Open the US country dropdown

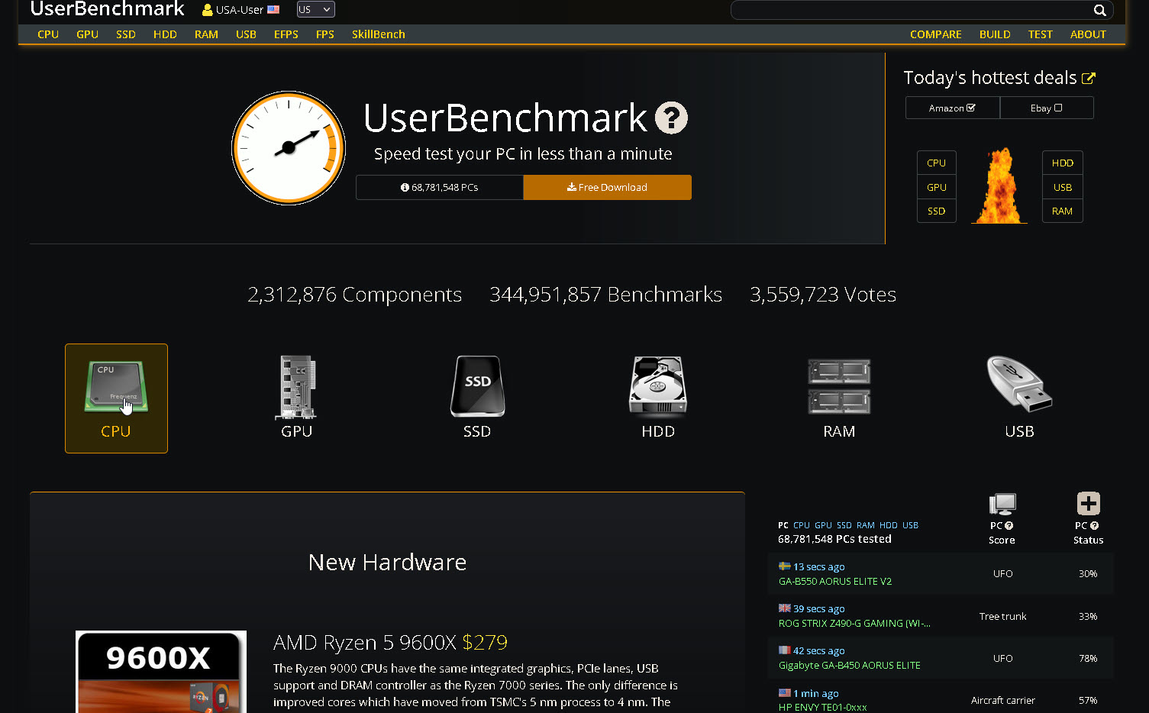coord(315,9)
